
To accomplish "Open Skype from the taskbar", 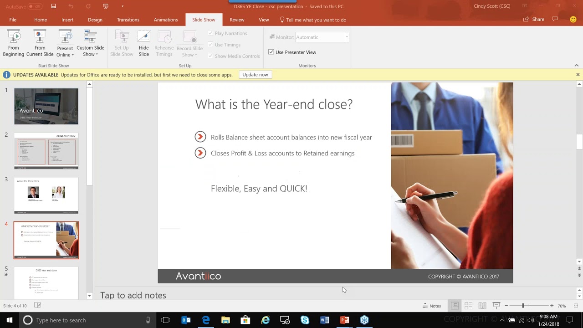I will point(305,320).
